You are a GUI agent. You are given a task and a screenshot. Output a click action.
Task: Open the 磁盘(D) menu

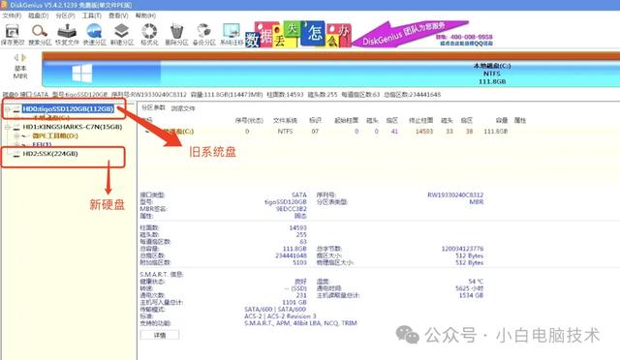pos(39,15)
